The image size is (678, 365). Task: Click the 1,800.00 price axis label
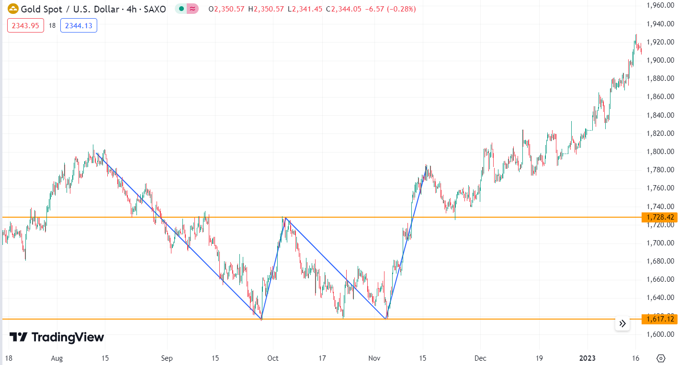click(x=660, y=152)
